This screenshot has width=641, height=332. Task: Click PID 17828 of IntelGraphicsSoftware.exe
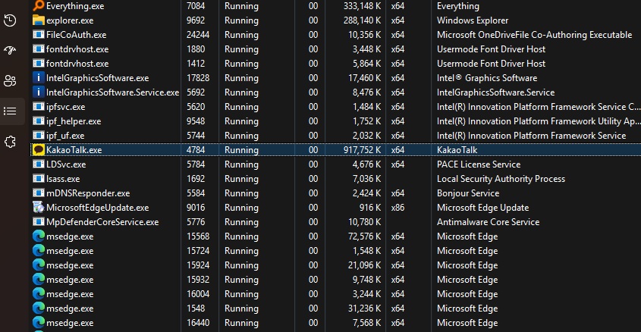pos(198,78)
